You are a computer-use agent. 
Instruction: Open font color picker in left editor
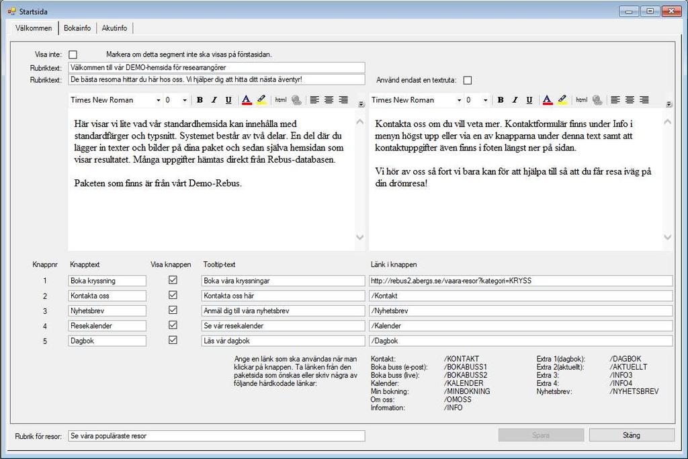(247, 100)
